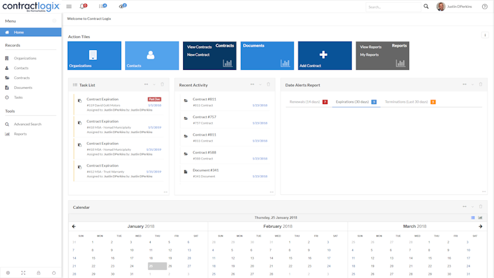Select January 25 highlighted calendar day
494x278 pixels.
157,266
